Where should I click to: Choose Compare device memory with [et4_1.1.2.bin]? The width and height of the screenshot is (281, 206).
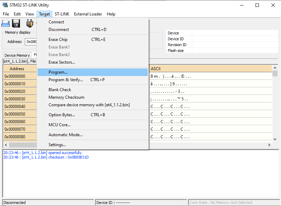(x=93, y=105)
